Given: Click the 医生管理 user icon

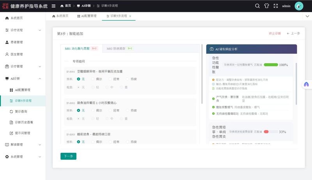Looking at the screenshot, I should coord(7,54).
